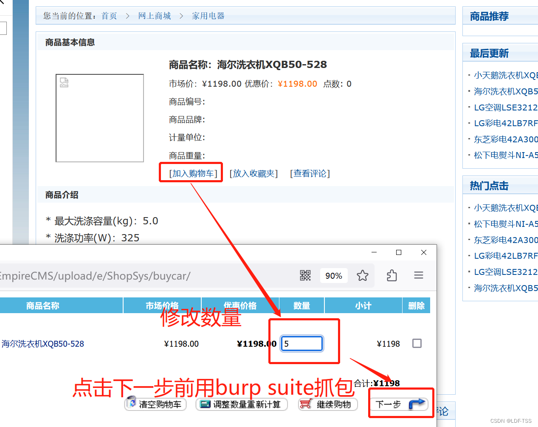Click the 数量 column header

pyautogui.click(x=302, y=305)
